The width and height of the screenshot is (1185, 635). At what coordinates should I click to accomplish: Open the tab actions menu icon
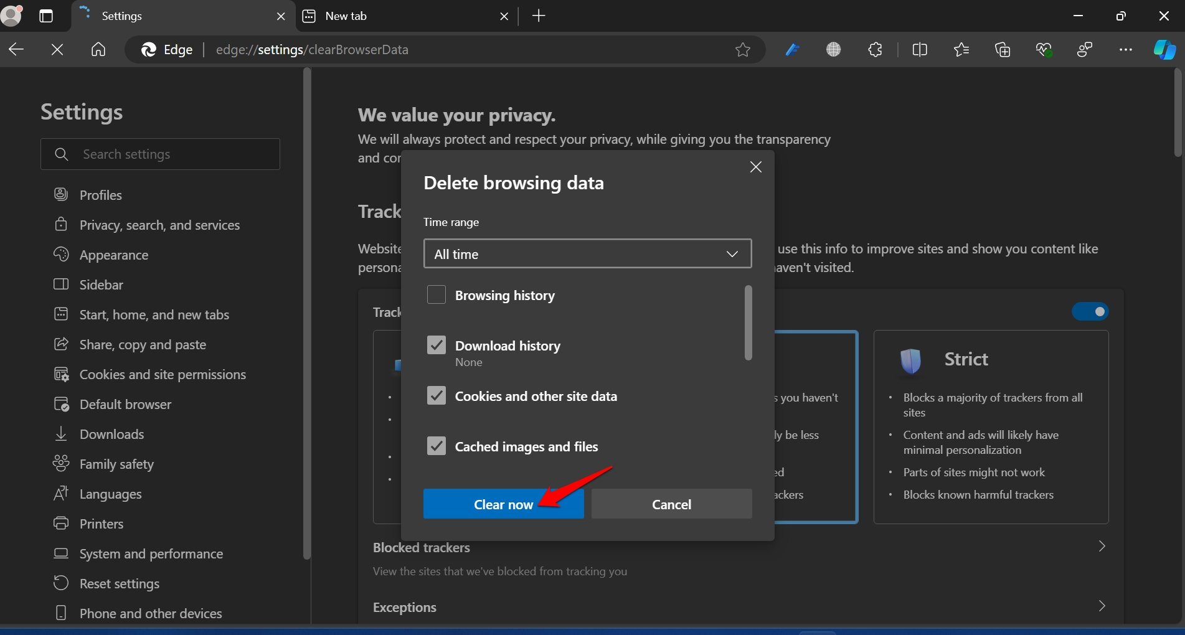click(x=46, y=16)
